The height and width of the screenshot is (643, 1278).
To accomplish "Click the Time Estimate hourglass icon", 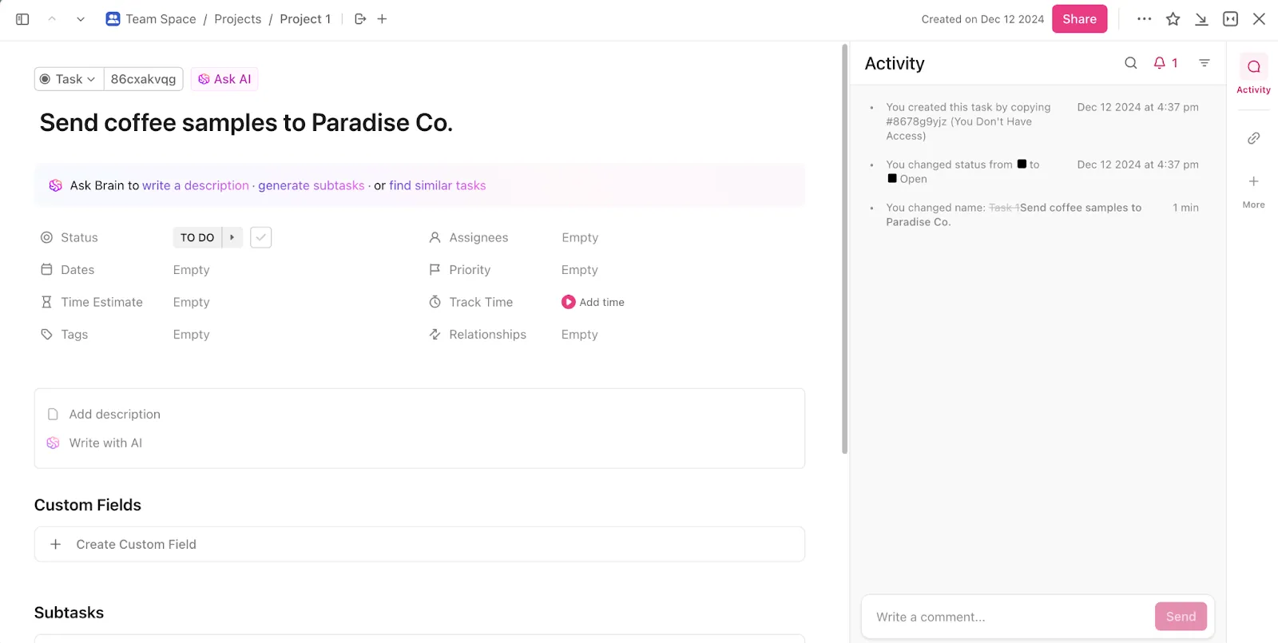I will coord(46,302).
